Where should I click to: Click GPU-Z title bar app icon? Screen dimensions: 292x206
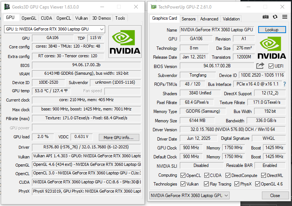point(153,7)
